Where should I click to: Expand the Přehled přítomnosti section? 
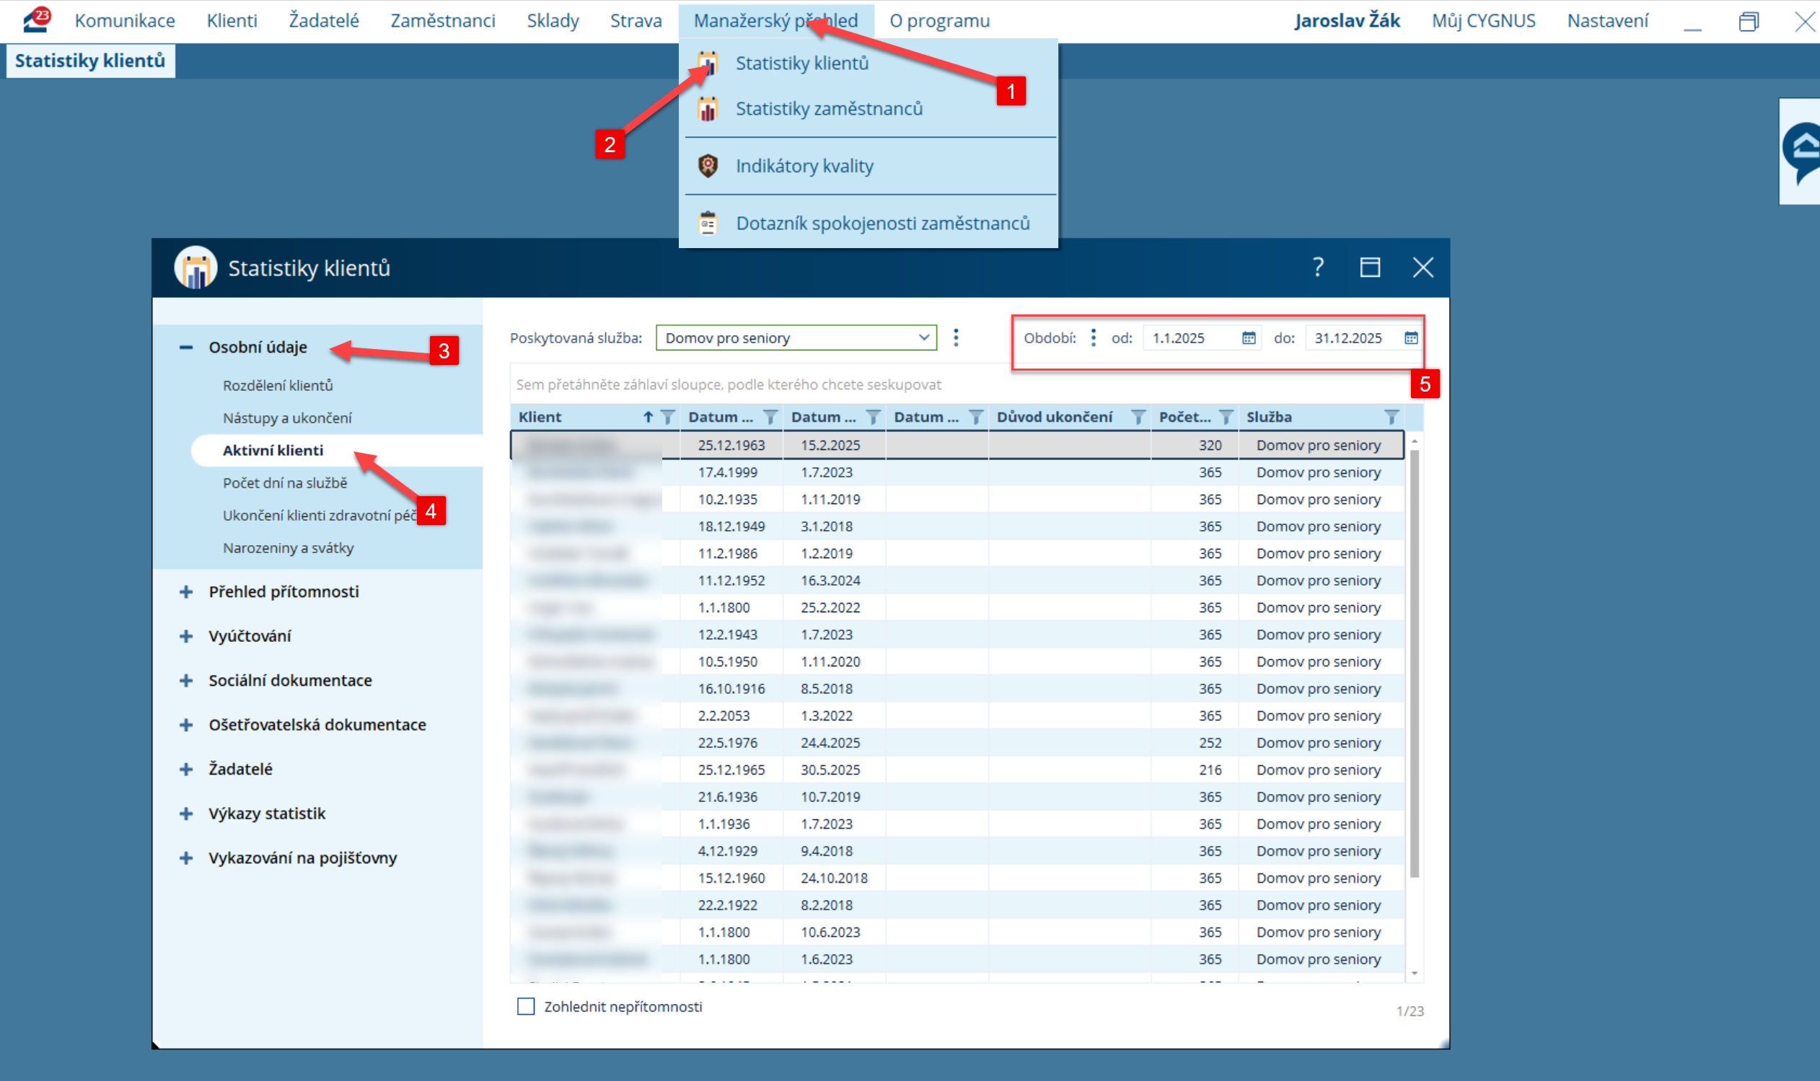tap(187, 592)
